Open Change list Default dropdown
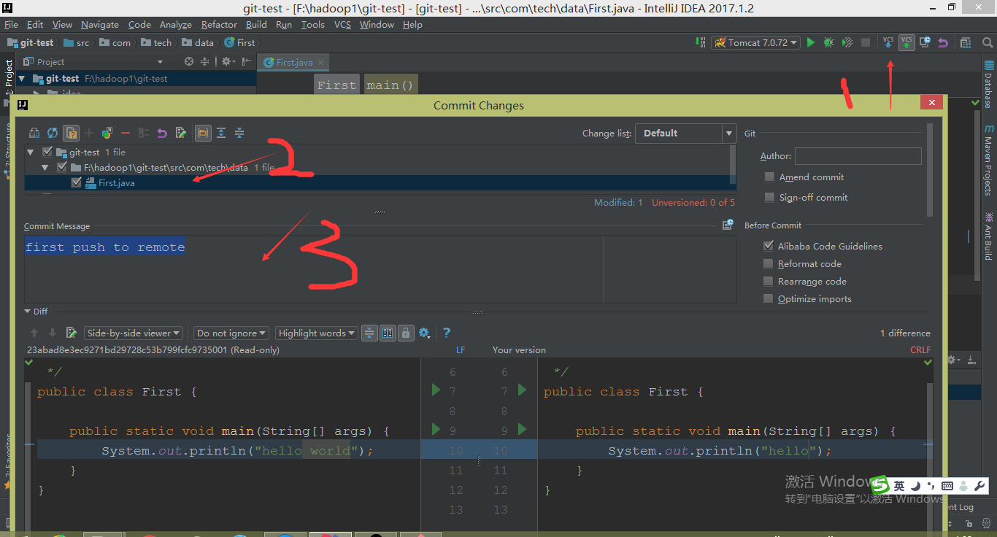 coord(685,134)
